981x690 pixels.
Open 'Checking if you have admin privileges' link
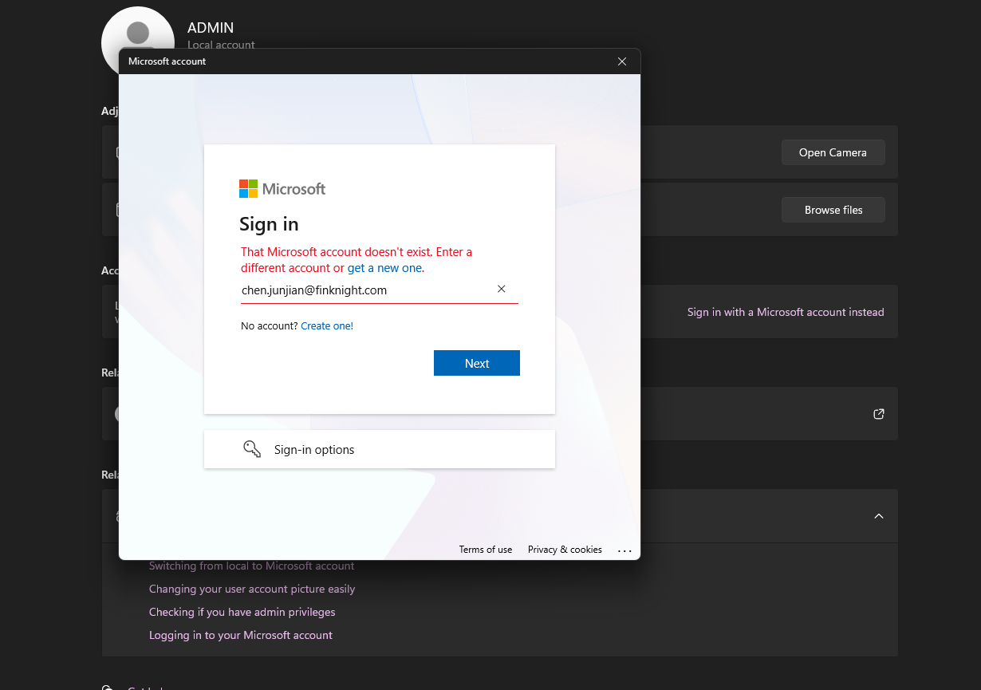pos(242,612)
